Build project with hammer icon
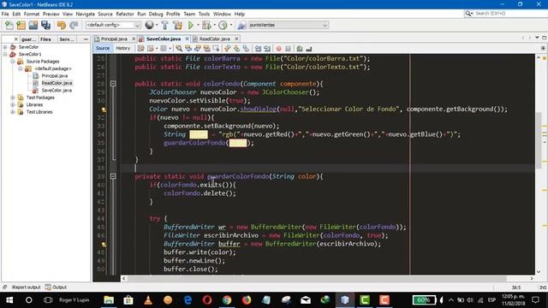Screen dimensions: 548x308 pyautogui.click(x=164, y=25)
